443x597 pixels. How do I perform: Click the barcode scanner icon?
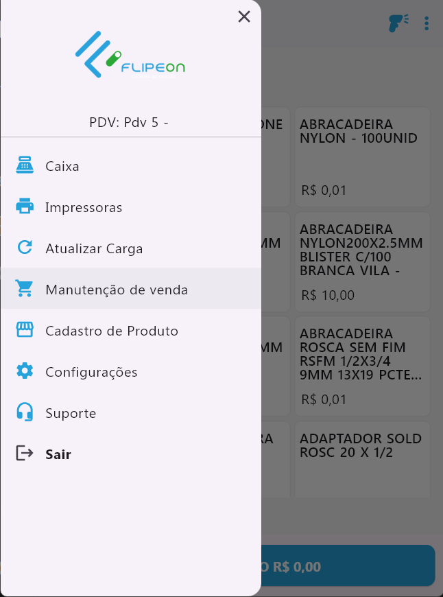(397, 23)
